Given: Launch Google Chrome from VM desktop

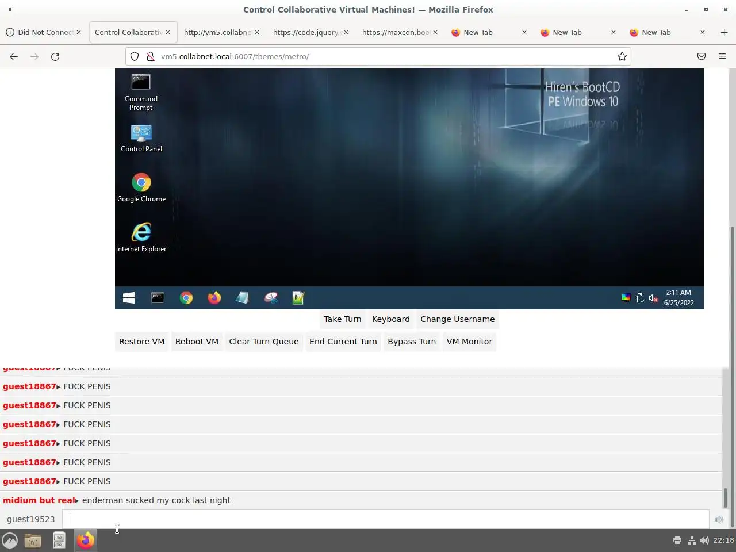Looking at the screenshot, I should 141,188.
